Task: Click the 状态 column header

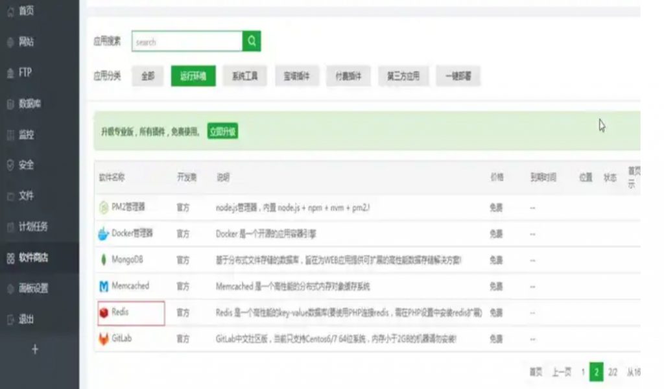Action: coord(610,178)
